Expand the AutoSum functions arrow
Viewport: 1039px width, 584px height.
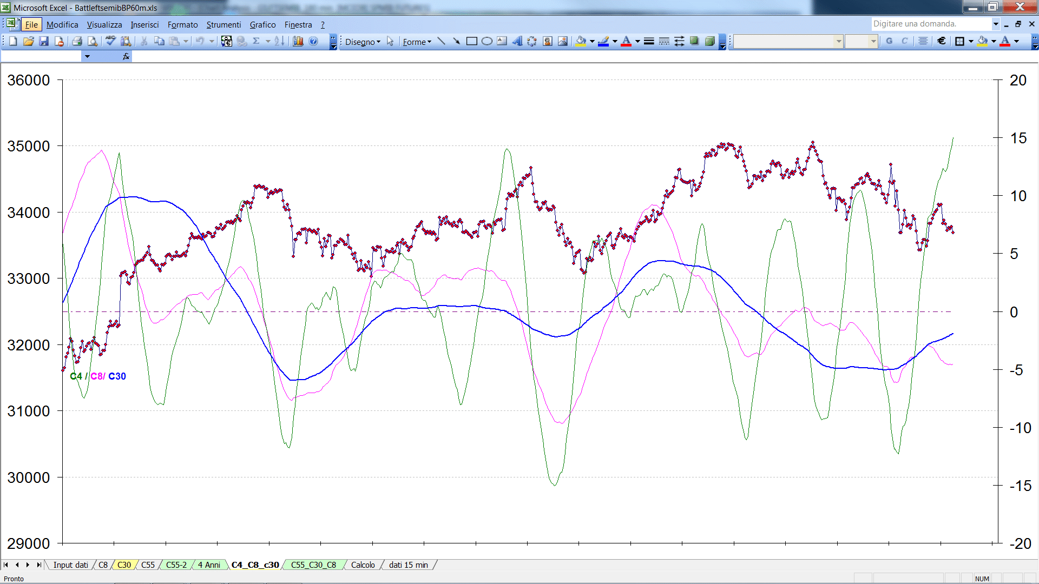[x=268, y=41]
